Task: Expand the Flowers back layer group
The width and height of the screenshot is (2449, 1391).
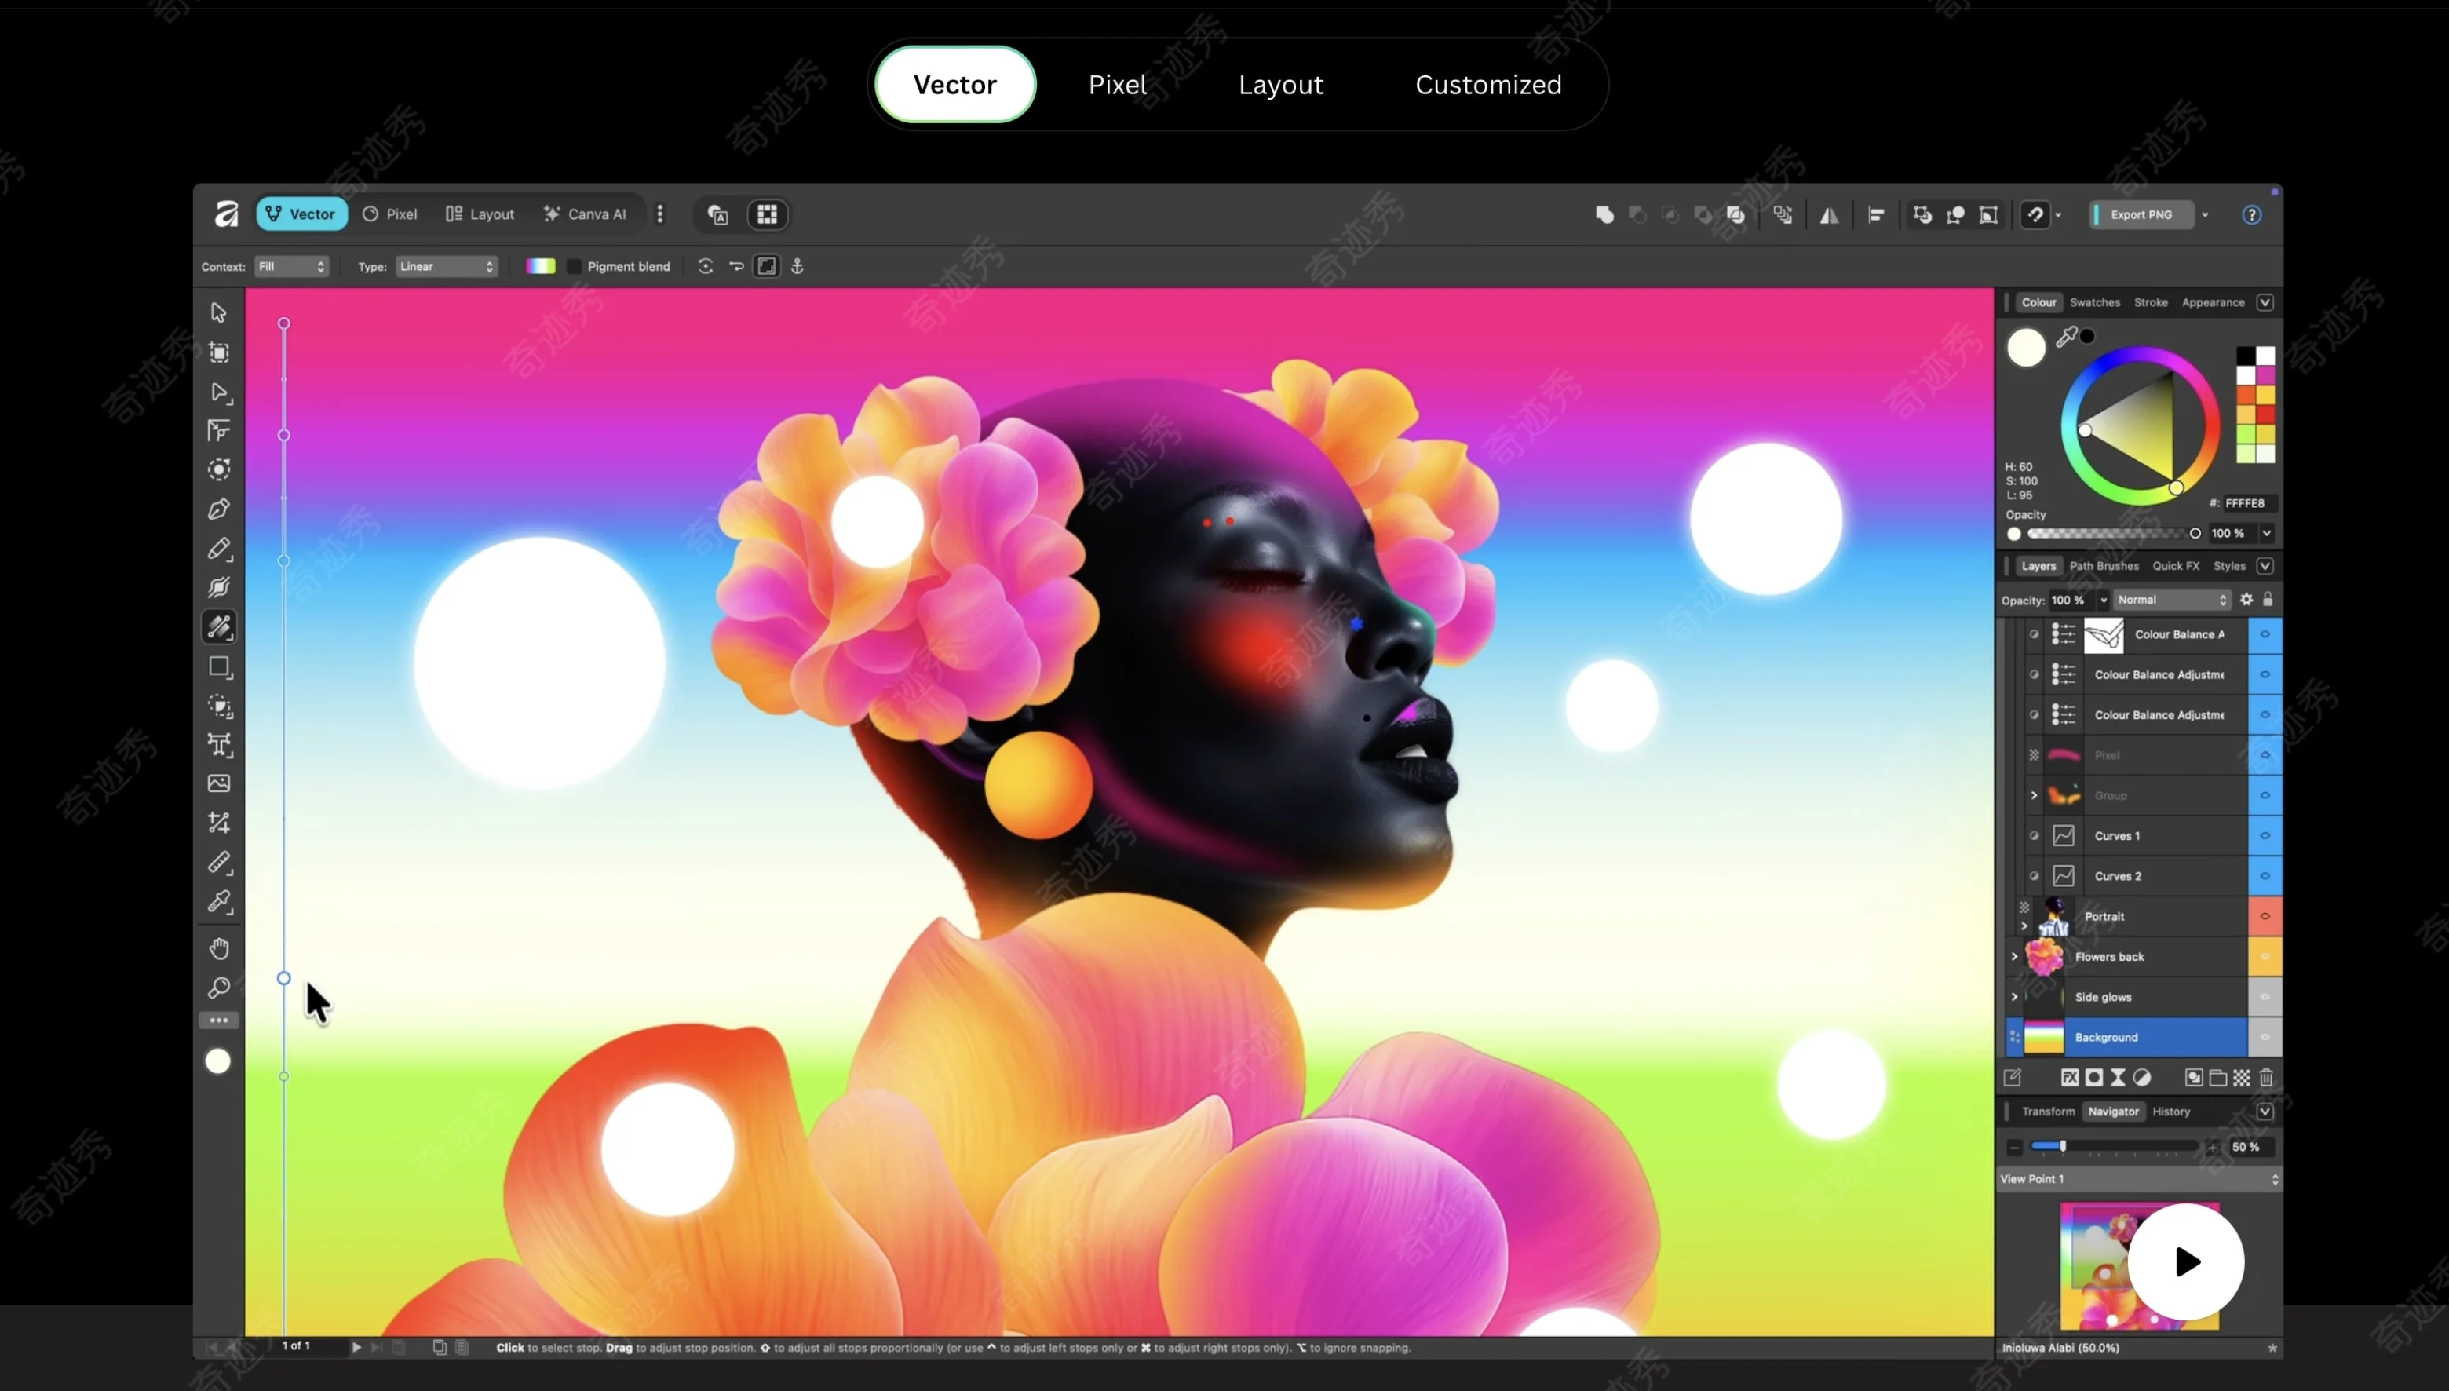Action: 2013,956
